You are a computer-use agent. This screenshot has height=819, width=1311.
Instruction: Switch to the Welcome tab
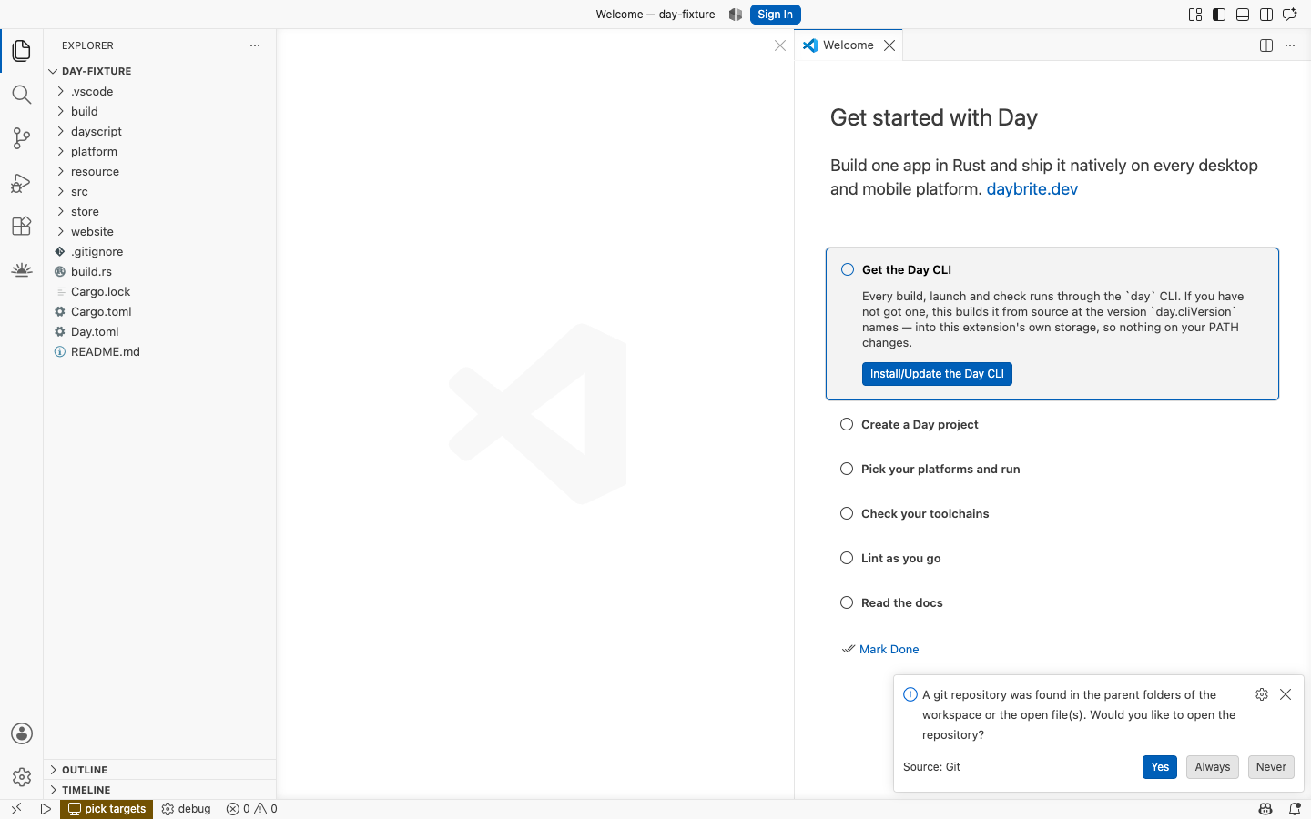[848, 45]
